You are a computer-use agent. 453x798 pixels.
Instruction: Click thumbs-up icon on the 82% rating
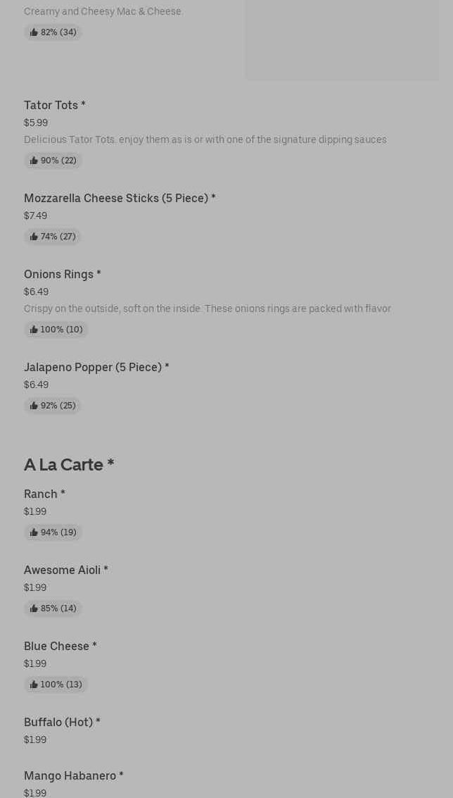pos(34,32)
